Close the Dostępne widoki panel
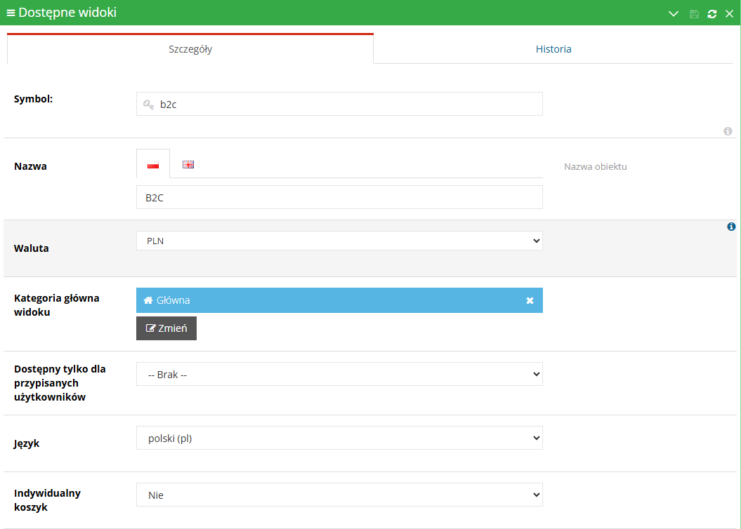This screenshot has height=529, width=741. coord(729,14)
